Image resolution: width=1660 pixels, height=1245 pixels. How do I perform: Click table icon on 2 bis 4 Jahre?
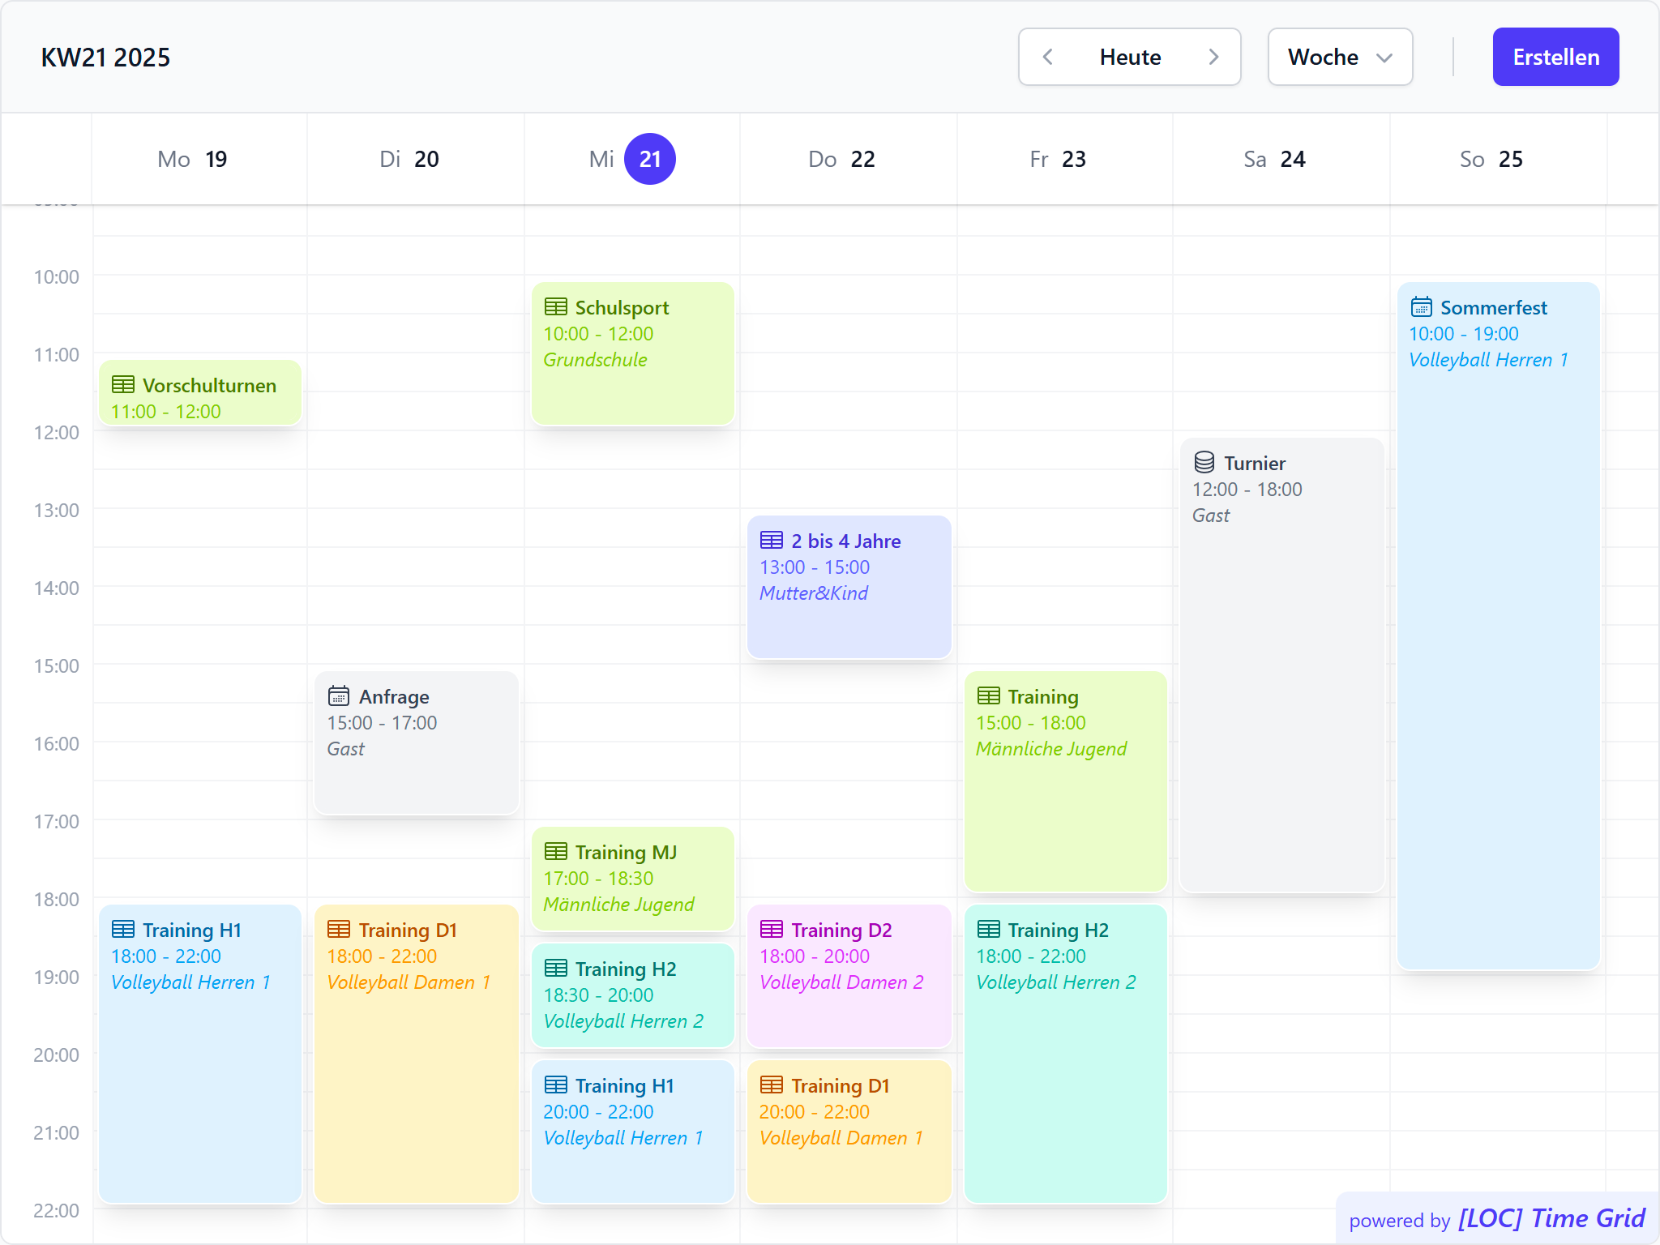(x=772, y=541)
